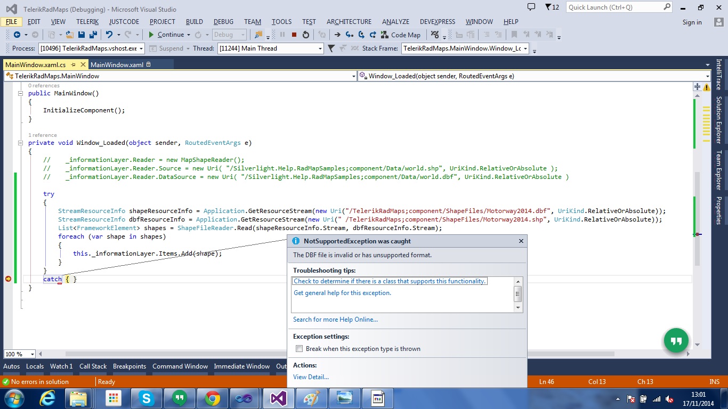Collapse the Window_Loaded method outline
The width and height of the screenshot is (728, 409).
pyautogui.click(x=21, y=143)
